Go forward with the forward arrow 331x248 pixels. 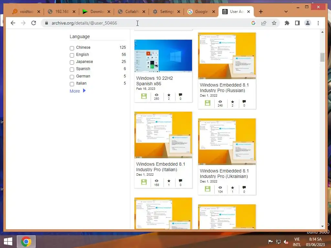(23, 23)
